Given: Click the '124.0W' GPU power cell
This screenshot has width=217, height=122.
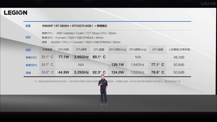Looking at the screenshot, I should tap(118, 72).
